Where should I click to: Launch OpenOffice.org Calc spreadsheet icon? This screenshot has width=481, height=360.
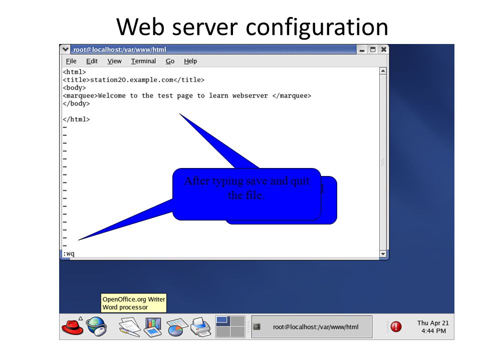pyautogui.click(x=177, y=327)
